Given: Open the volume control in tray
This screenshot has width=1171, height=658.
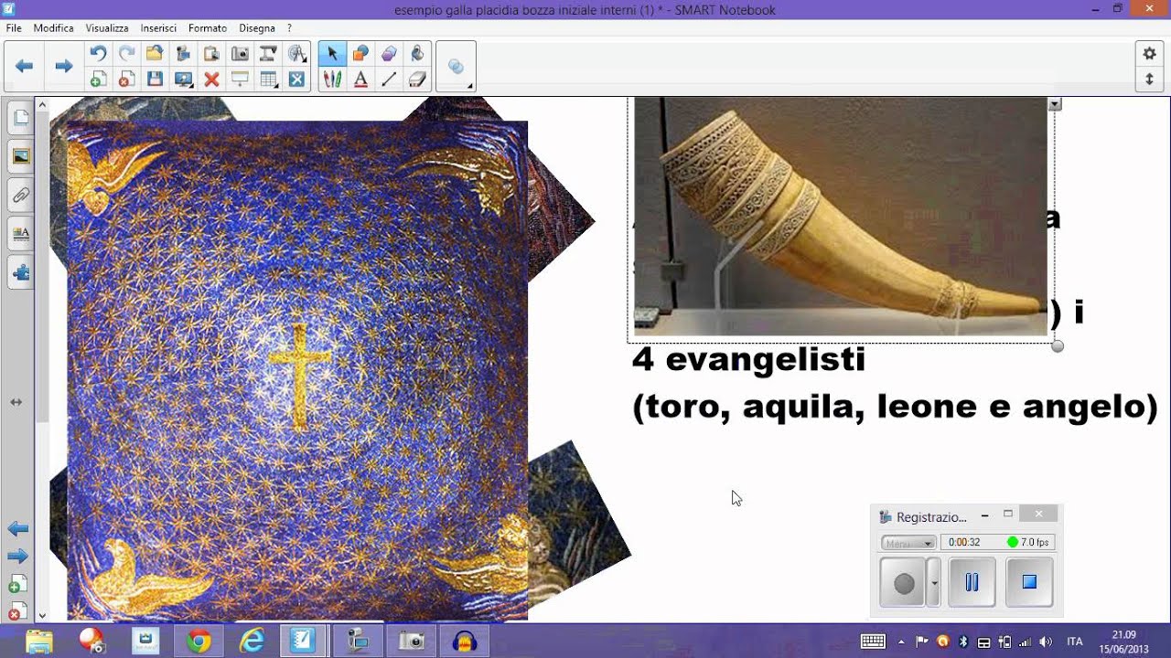Looking at the screenshot, I should (x=1046, y=642).
